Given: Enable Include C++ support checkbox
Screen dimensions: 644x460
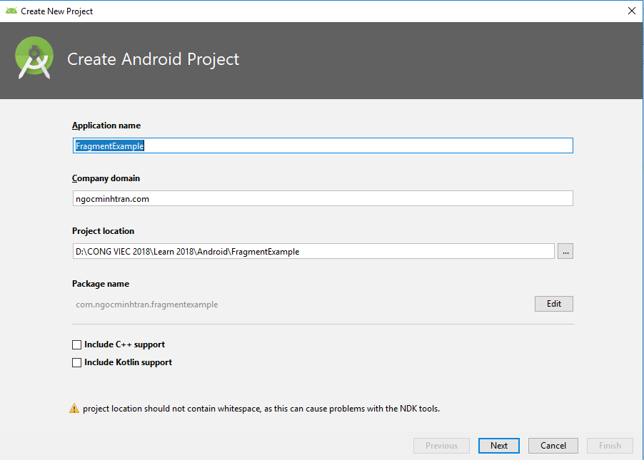Looking at the screenshot, I should click(77, 344).
